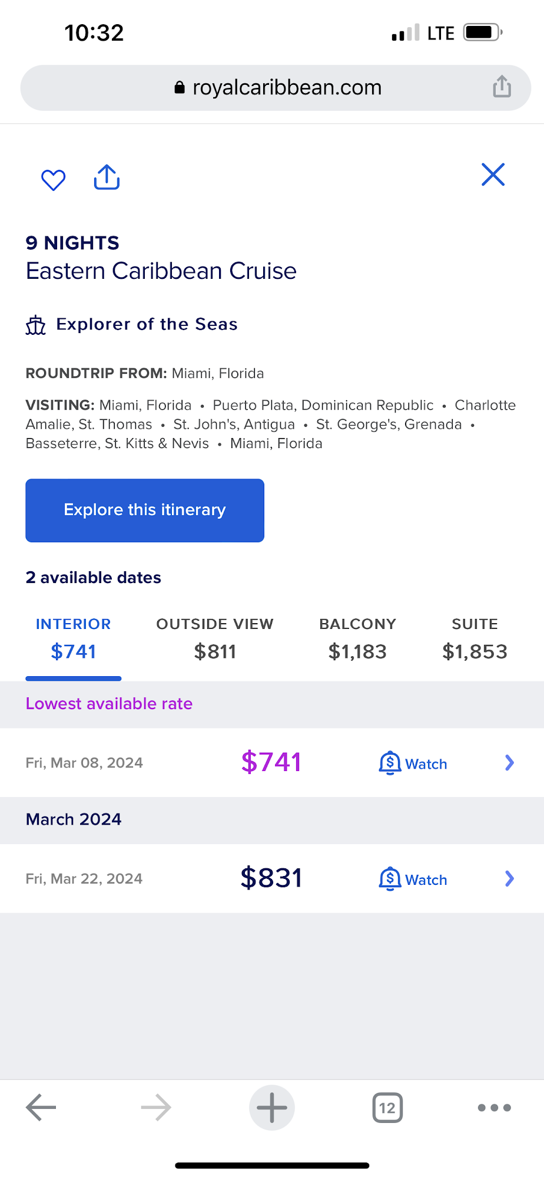Tap the ship icon next to Explorer of the Seas

point(36,325)
